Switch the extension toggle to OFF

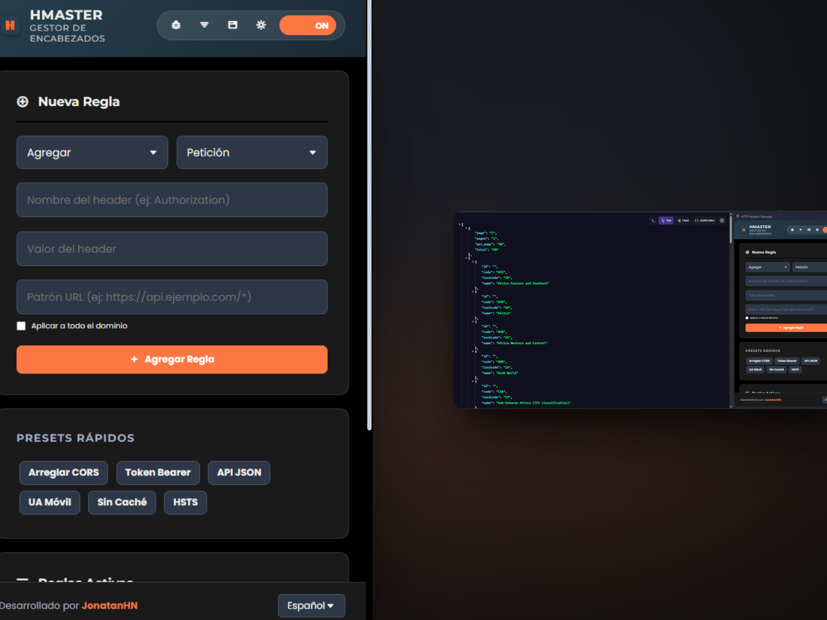pyautogui.click(x=308, y=25)
